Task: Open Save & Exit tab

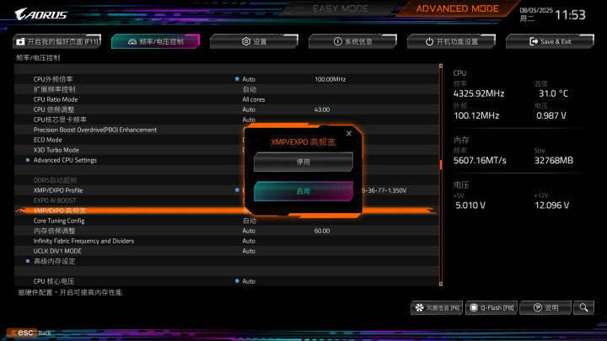Action: click(x=550, y=41)
